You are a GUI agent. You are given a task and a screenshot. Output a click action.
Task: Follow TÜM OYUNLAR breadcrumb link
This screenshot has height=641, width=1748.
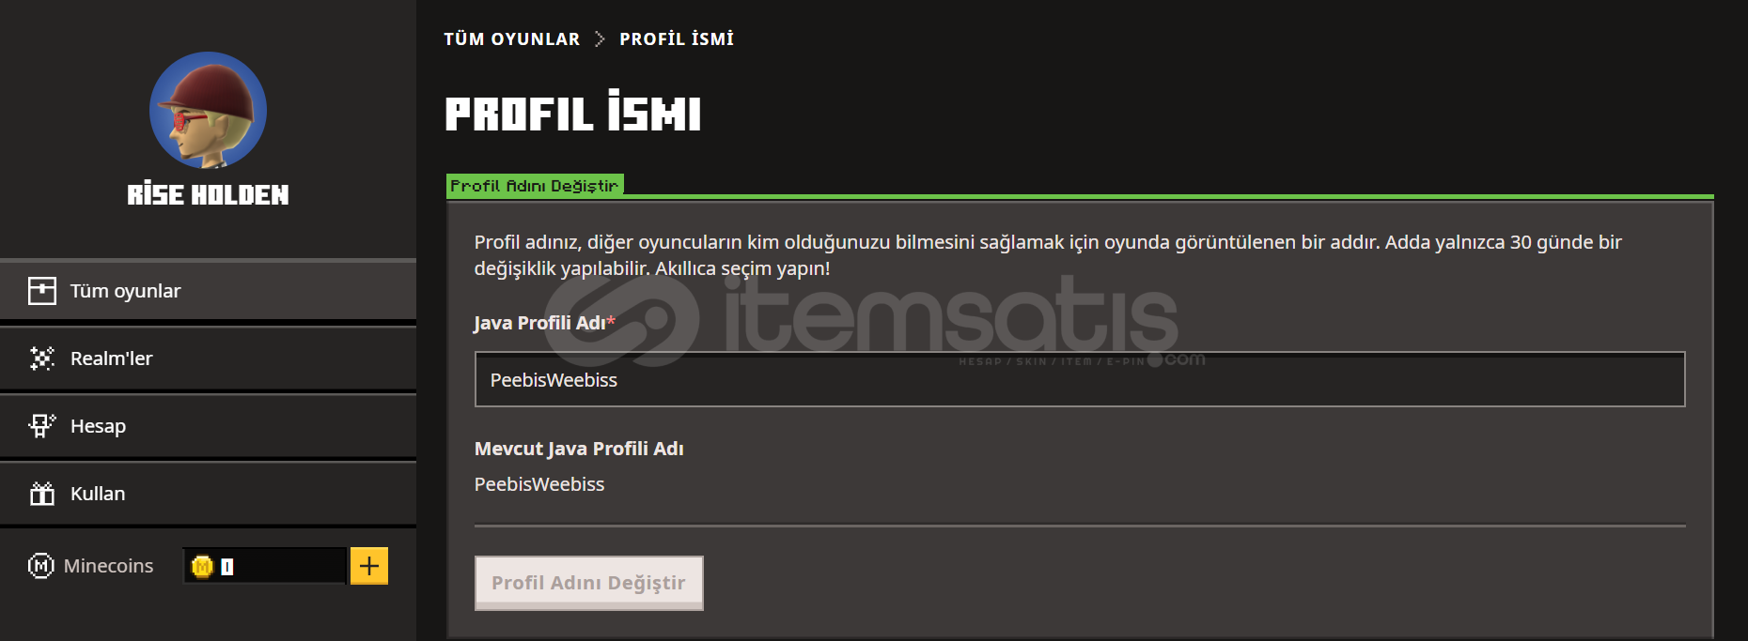click(x=512, y=39)
